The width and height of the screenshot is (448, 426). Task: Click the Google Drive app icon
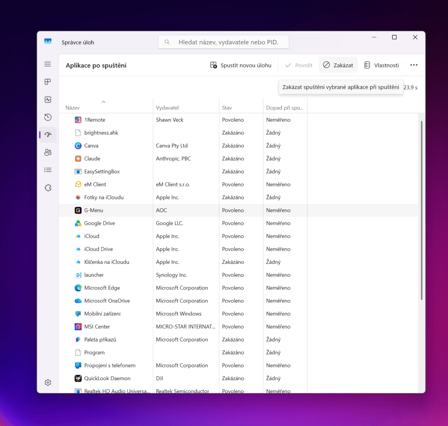click(x=78, y=223)
